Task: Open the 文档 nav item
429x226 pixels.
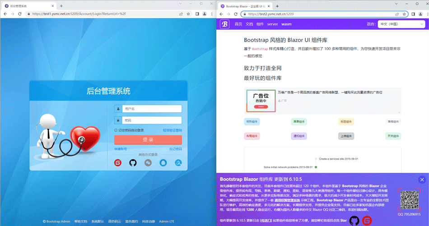Action: (x=249, y=24)
